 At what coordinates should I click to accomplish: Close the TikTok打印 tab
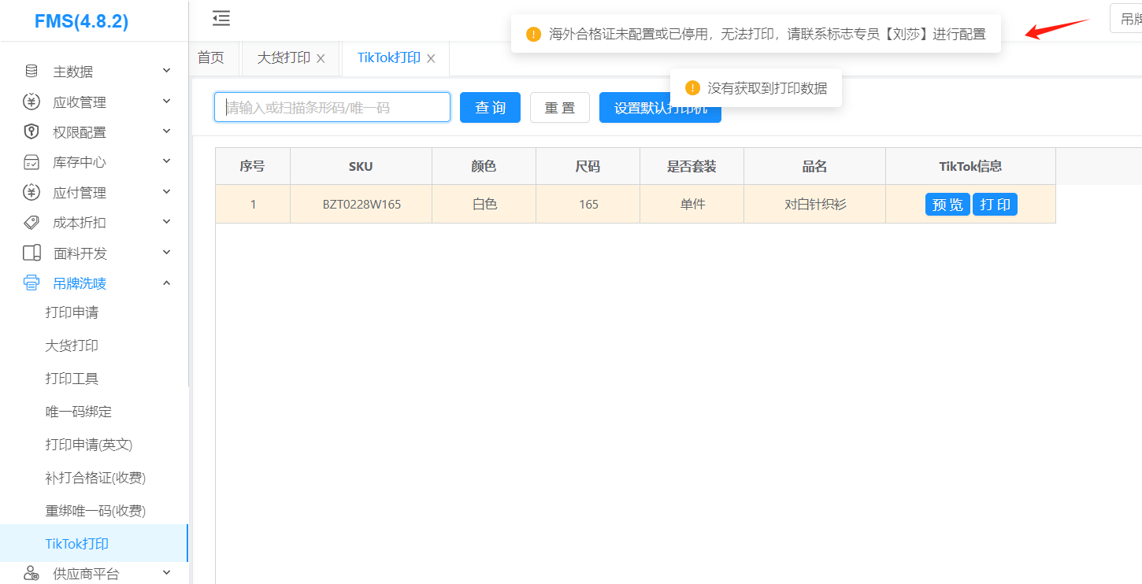coord(431,58)
